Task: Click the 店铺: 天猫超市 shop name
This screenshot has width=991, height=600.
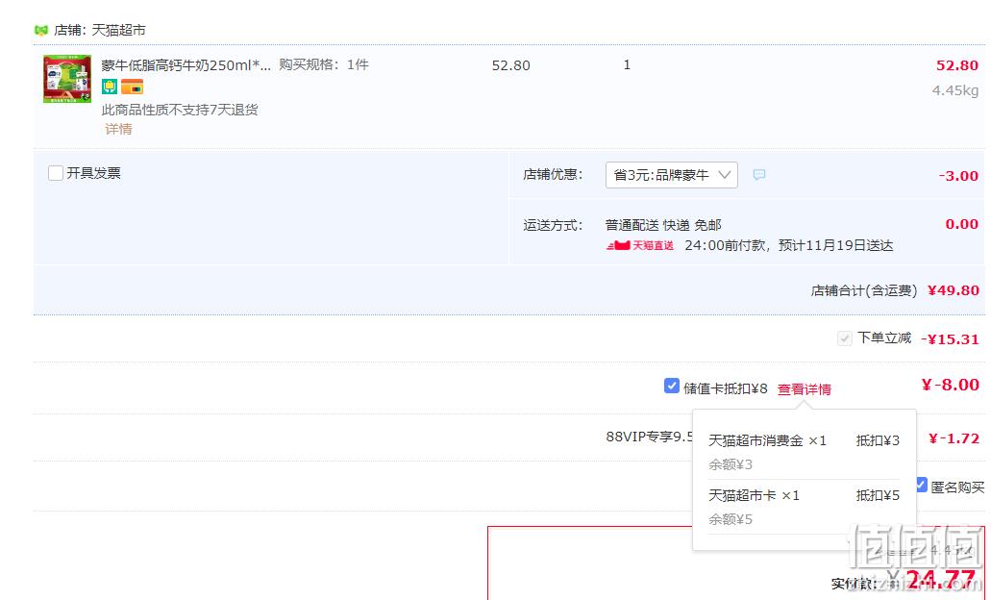Action: point(100,31)
